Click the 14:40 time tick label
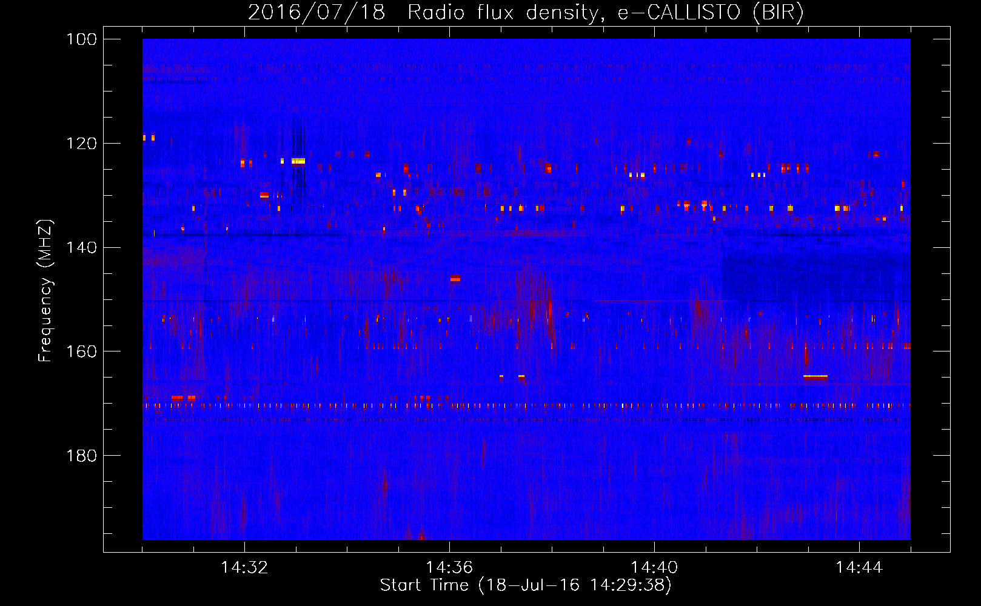The width and height of the screenshot is (981, 606). (x=654, y=568)
